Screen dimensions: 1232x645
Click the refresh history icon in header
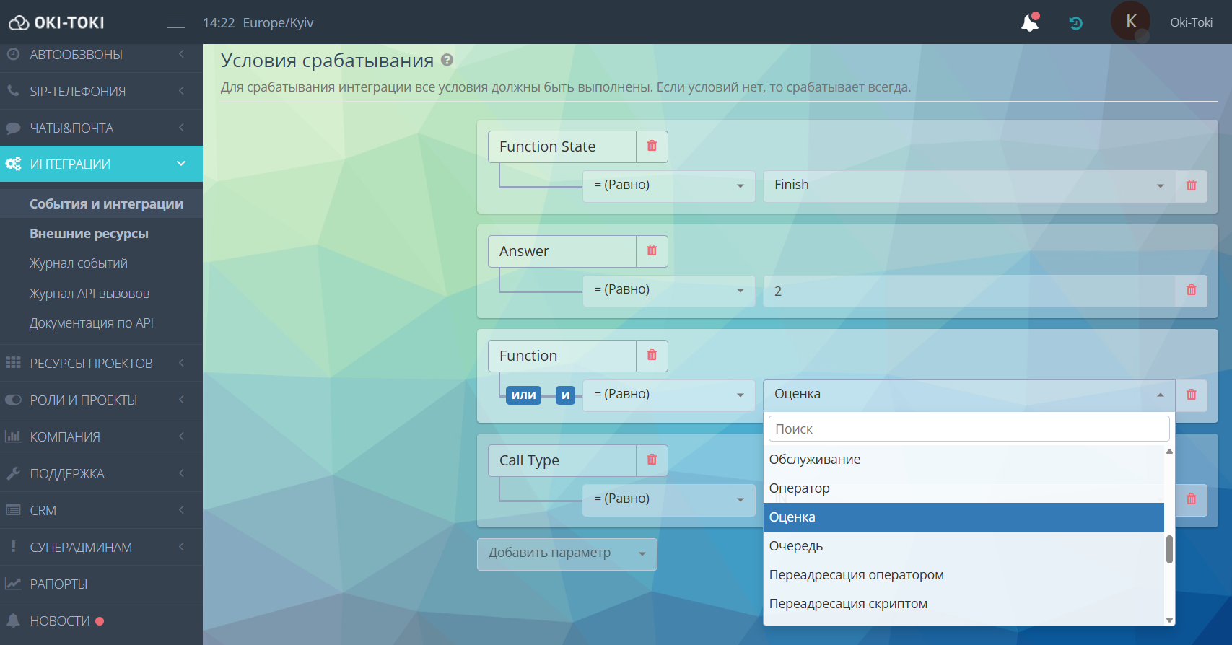click(x=1075, y=23)
